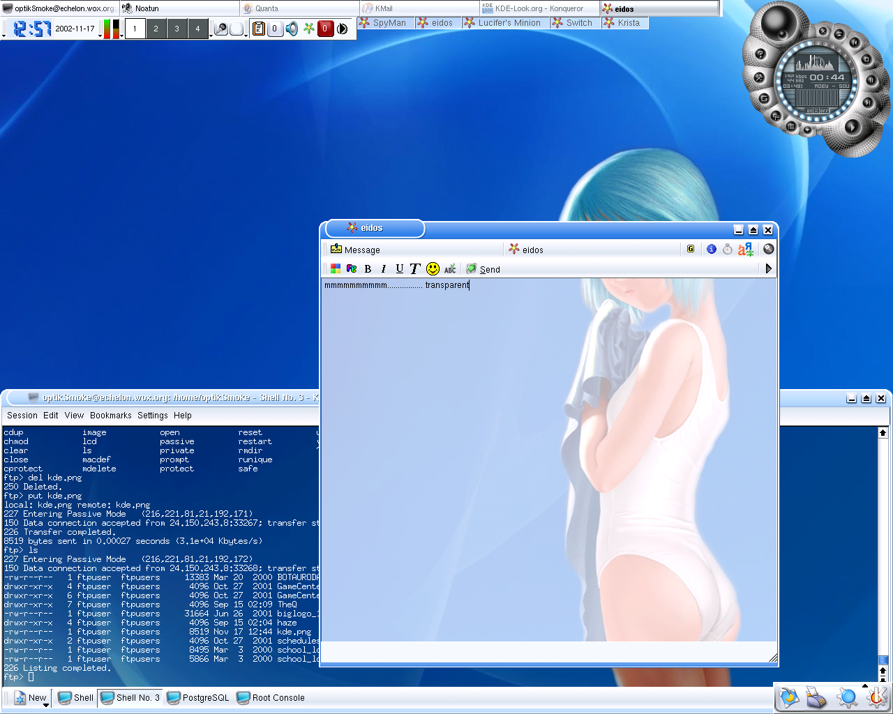Click the yellow G icon in eidos
The height and width of the screenshot is (714, 893).
[691, 249]
